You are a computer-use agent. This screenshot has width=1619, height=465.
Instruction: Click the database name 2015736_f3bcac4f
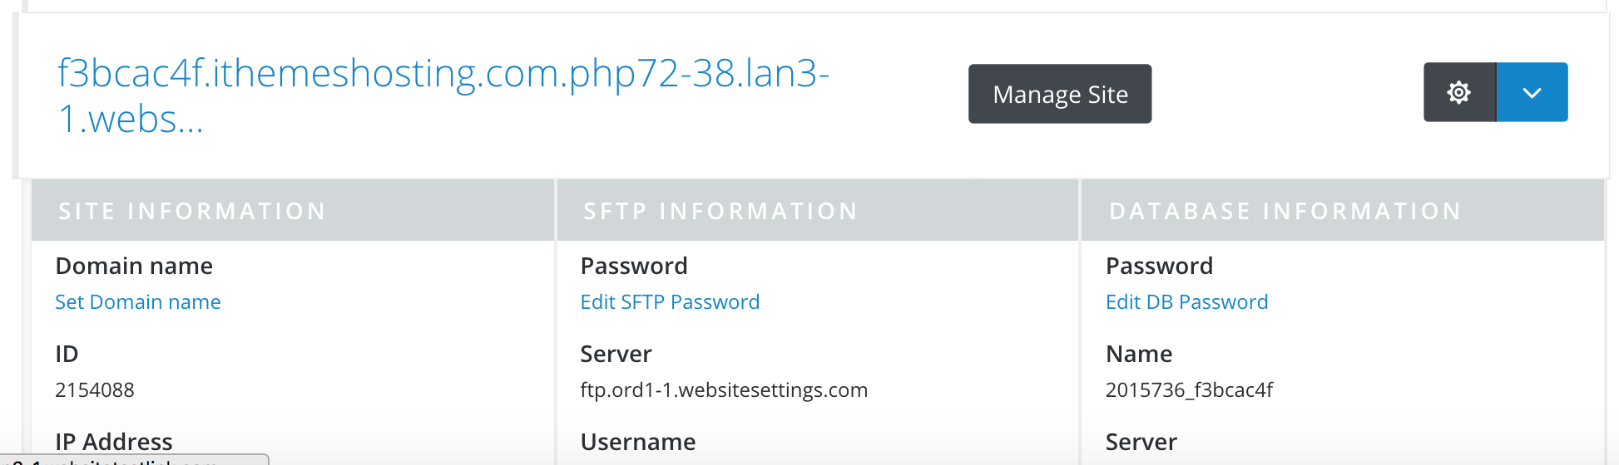[1189, 390]
